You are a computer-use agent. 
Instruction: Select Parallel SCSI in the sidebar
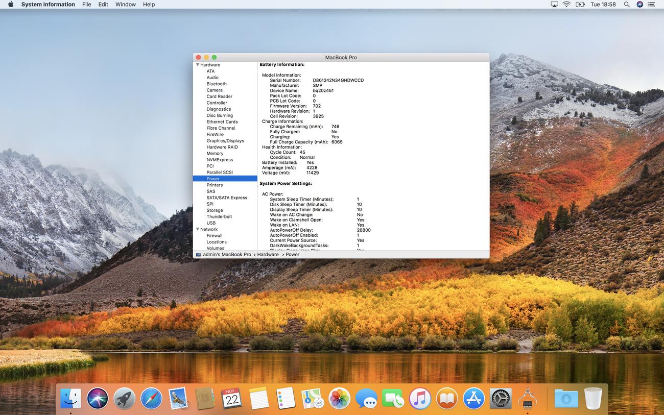click(x=220, y=172)
